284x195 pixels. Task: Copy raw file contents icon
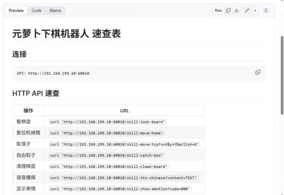click(x=228, y=11)
